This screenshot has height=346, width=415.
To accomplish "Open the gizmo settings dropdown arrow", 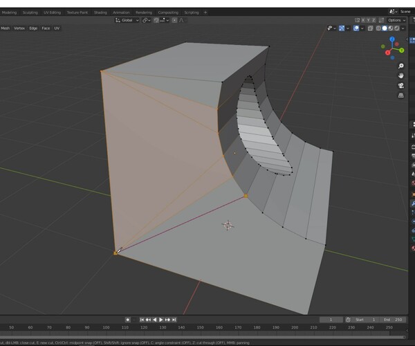I will (x=348, y=28).
